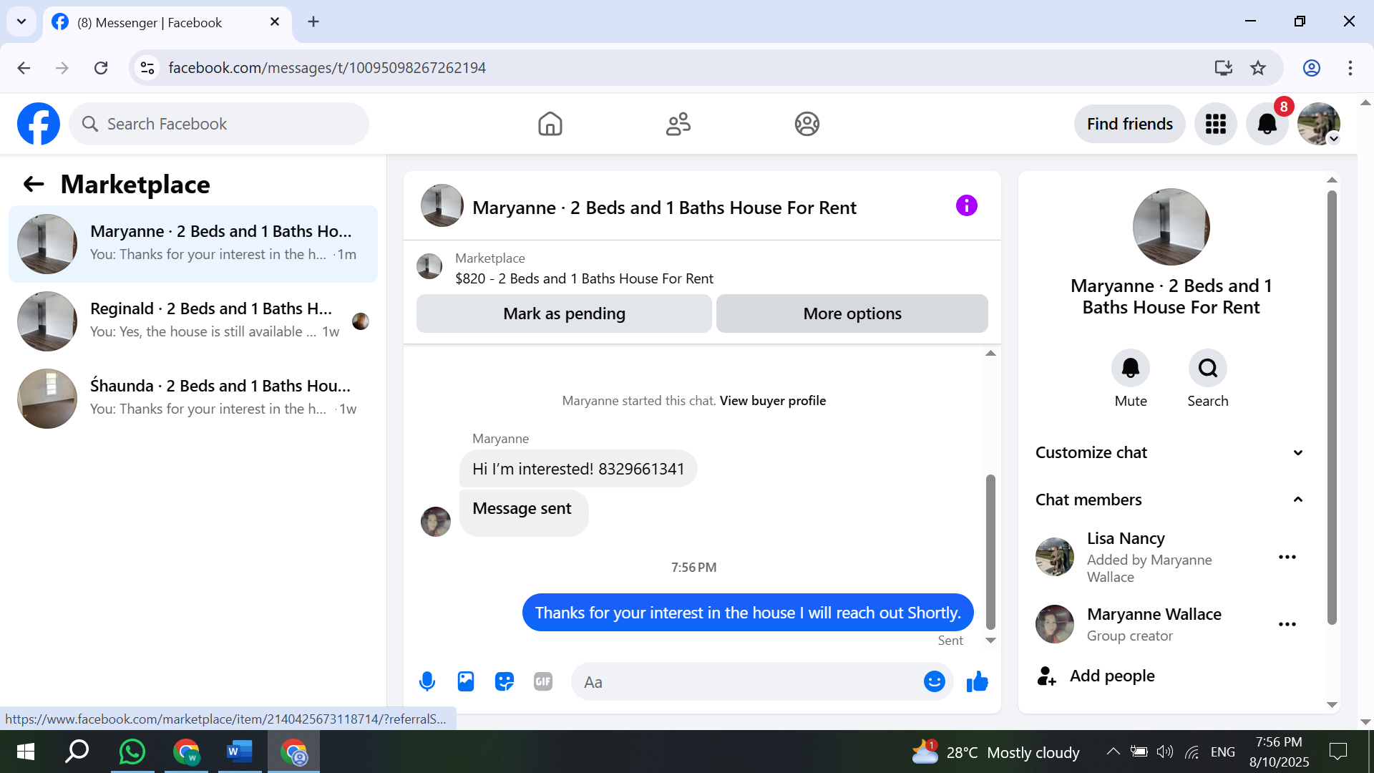Open the View buyer profile link

pyautogui.click(x=772, y=401)
